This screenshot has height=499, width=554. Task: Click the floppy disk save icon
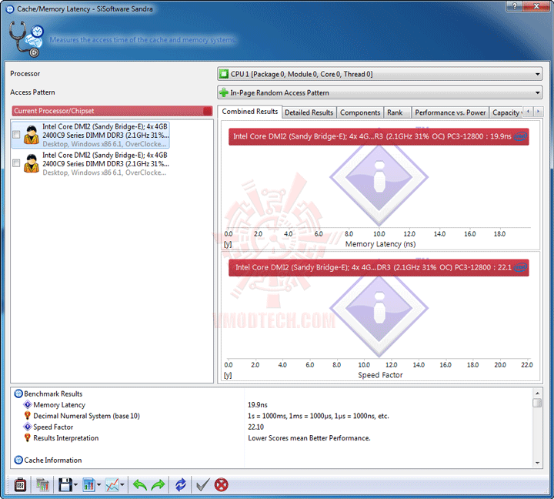[65, 484]
